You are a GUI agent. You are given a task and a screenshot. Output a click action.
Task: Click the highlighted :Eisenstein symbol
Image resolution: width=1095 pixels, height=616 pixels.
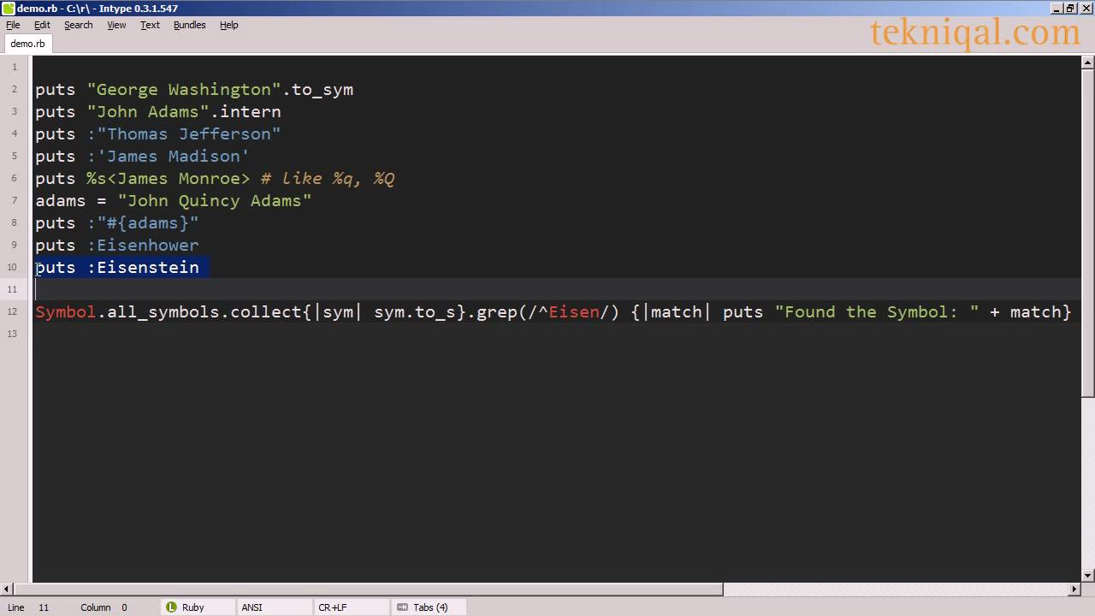pyautogui.click(x=143, y=268)
